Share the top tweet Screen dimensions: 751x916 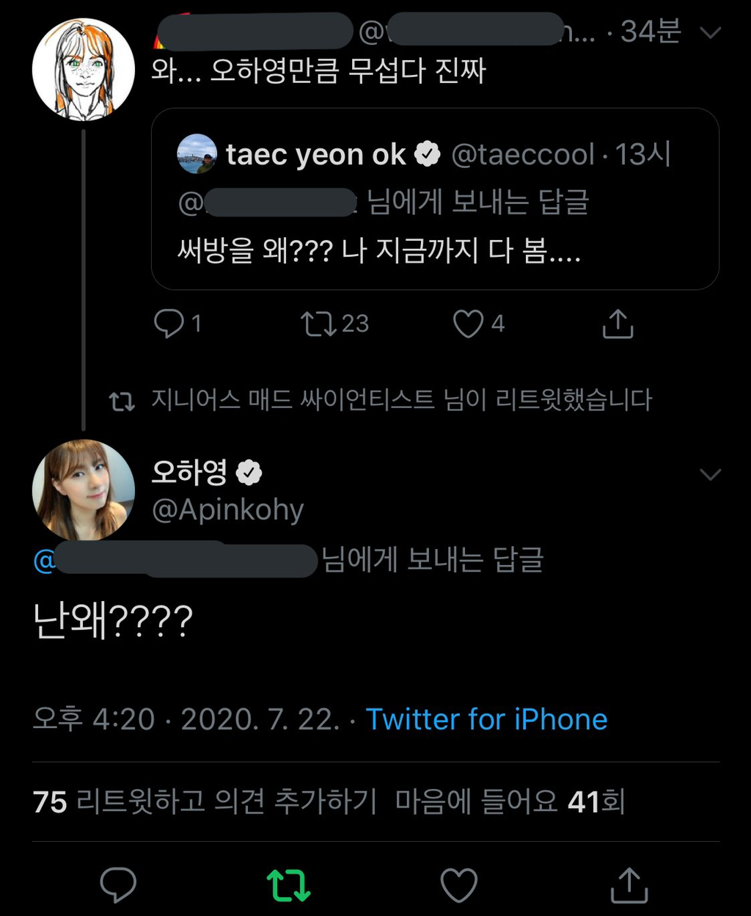pyautogui.click(x=618, y=324)
